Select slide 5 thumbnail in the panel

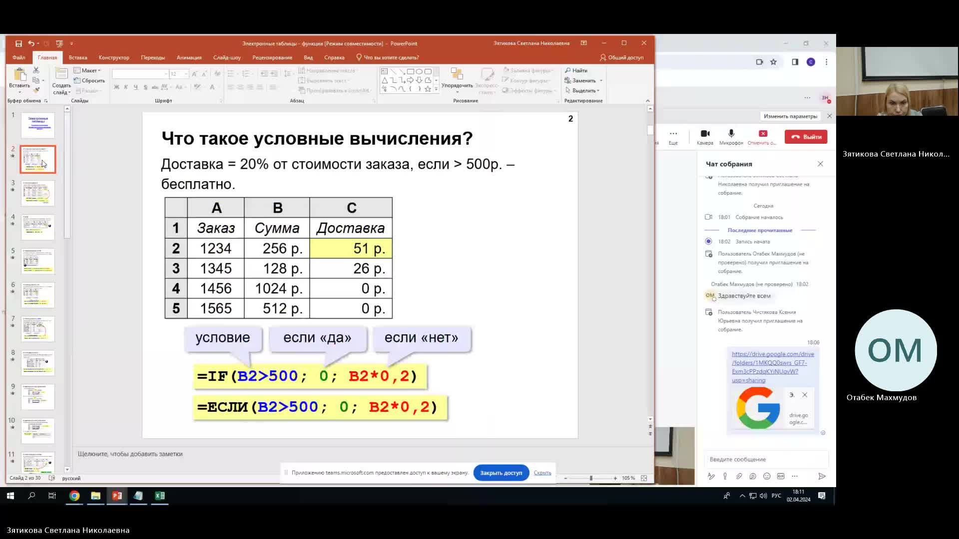(38, 261)
